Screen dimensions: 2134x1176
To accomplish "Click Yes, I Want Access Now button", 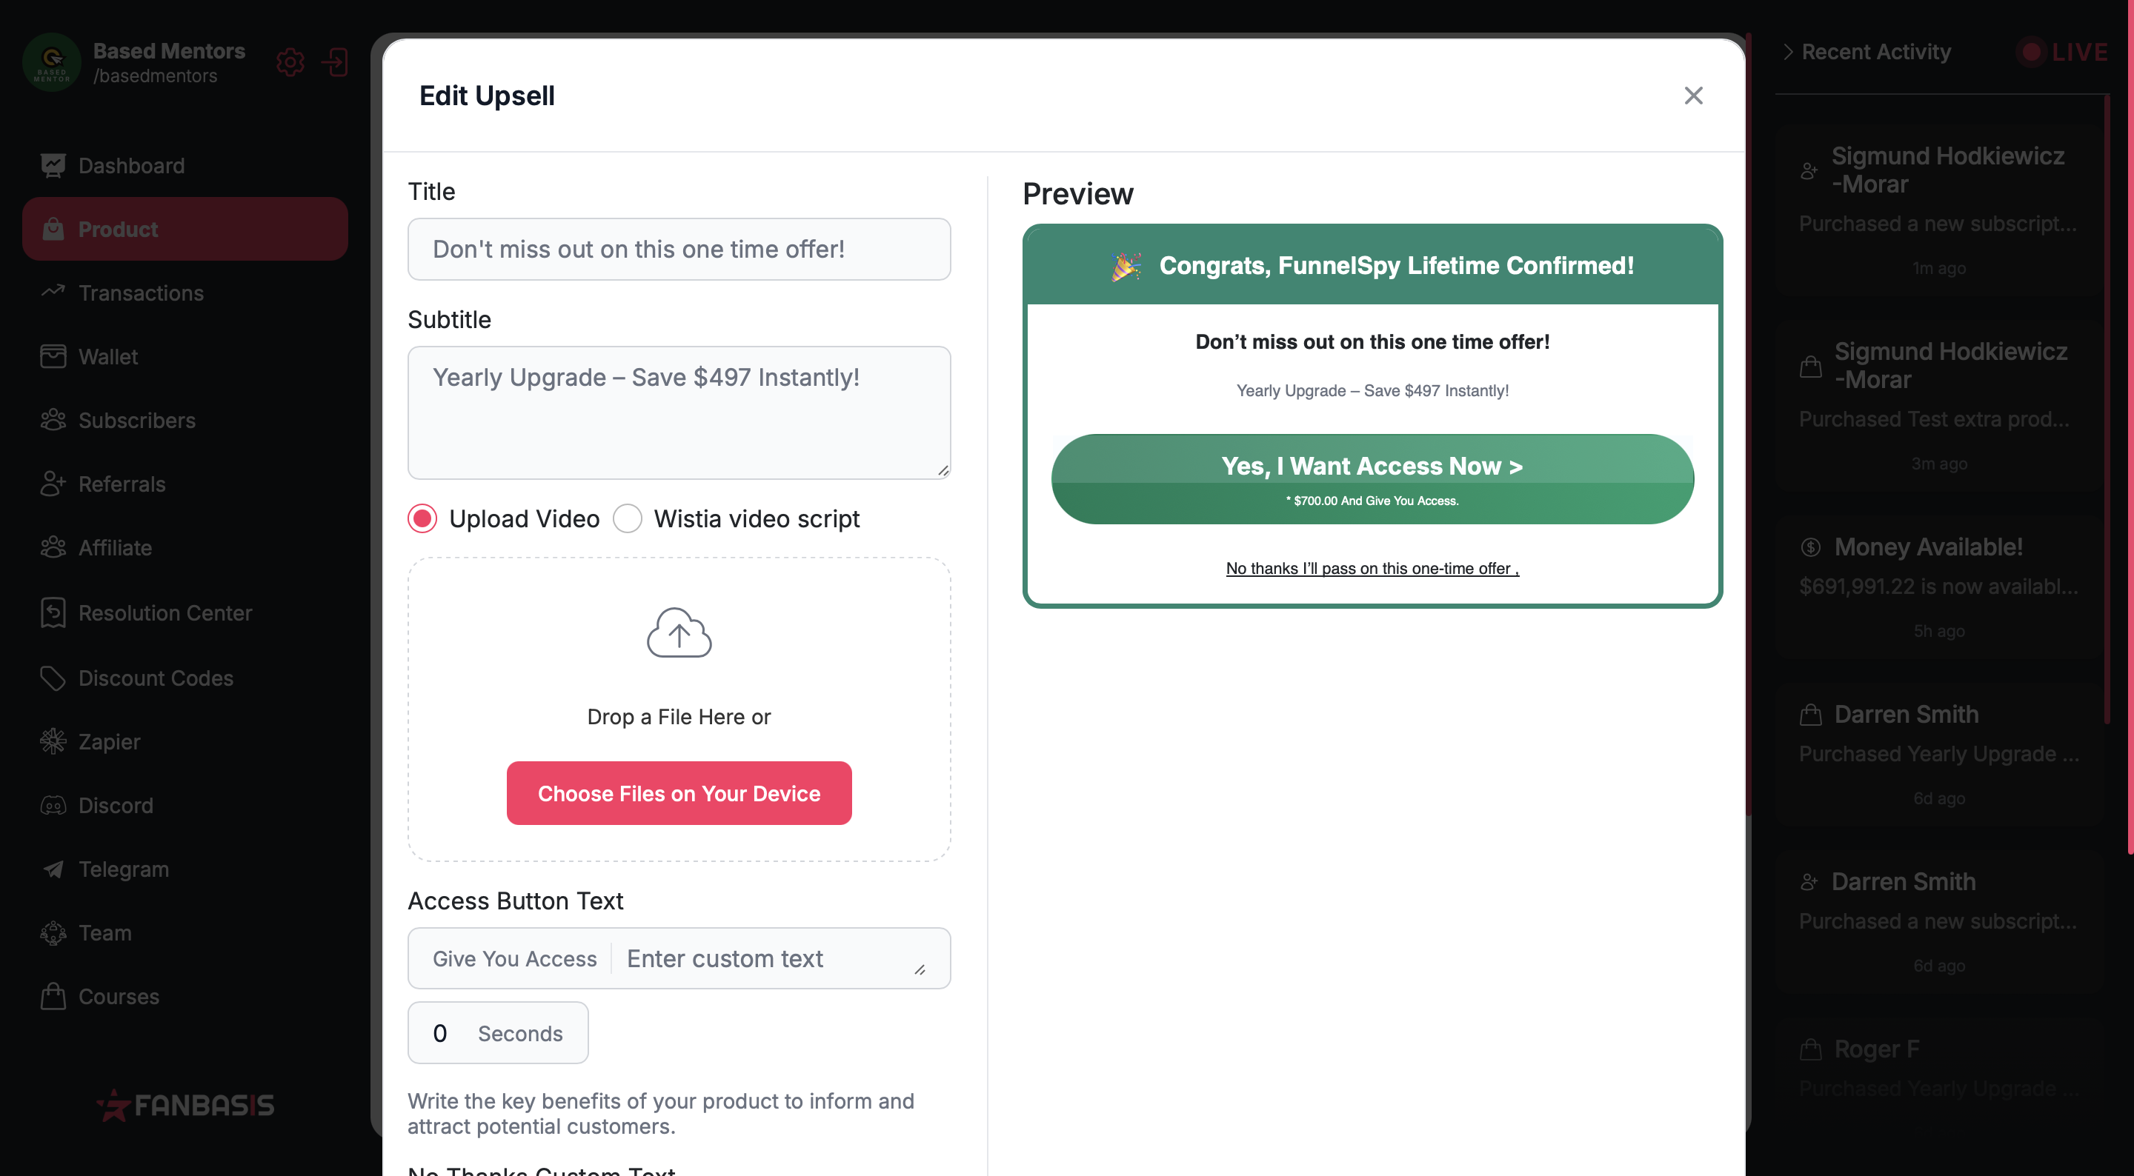I will tap(1372, 478).
